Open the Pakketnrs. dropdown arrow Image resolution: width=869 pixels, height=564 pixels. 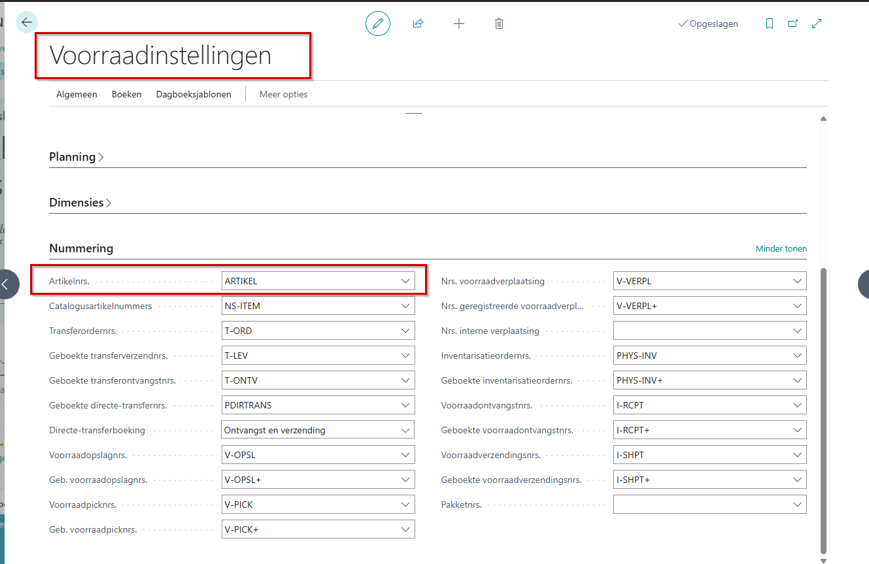click(796, 505)
